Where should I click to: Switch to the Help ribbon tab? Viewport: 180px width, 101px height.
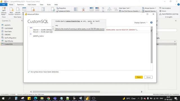(x=56, y=4)
